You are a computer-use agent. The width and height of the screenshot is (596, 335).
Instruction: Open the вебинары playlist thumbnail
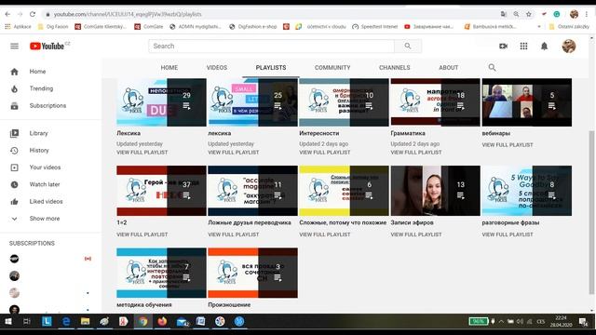[x=527, y=102]
